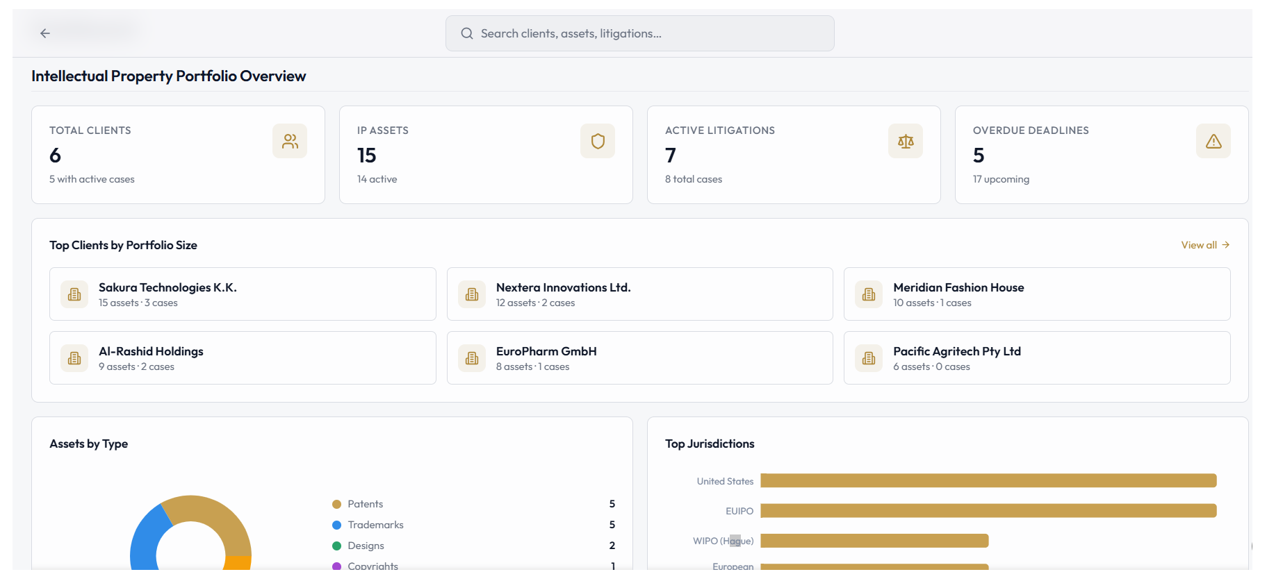The image size is (1267, 581).
Task: Click the Active Litigations scales icon
Action: pyautogui.click(x=906, y=141)
